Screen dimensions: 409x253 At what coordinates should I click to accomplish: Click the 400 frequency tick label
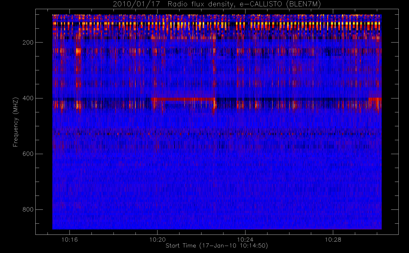click(28, 98)
